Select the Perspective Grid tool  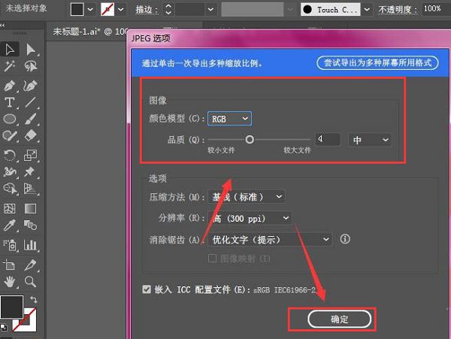(x=31, y=189)
